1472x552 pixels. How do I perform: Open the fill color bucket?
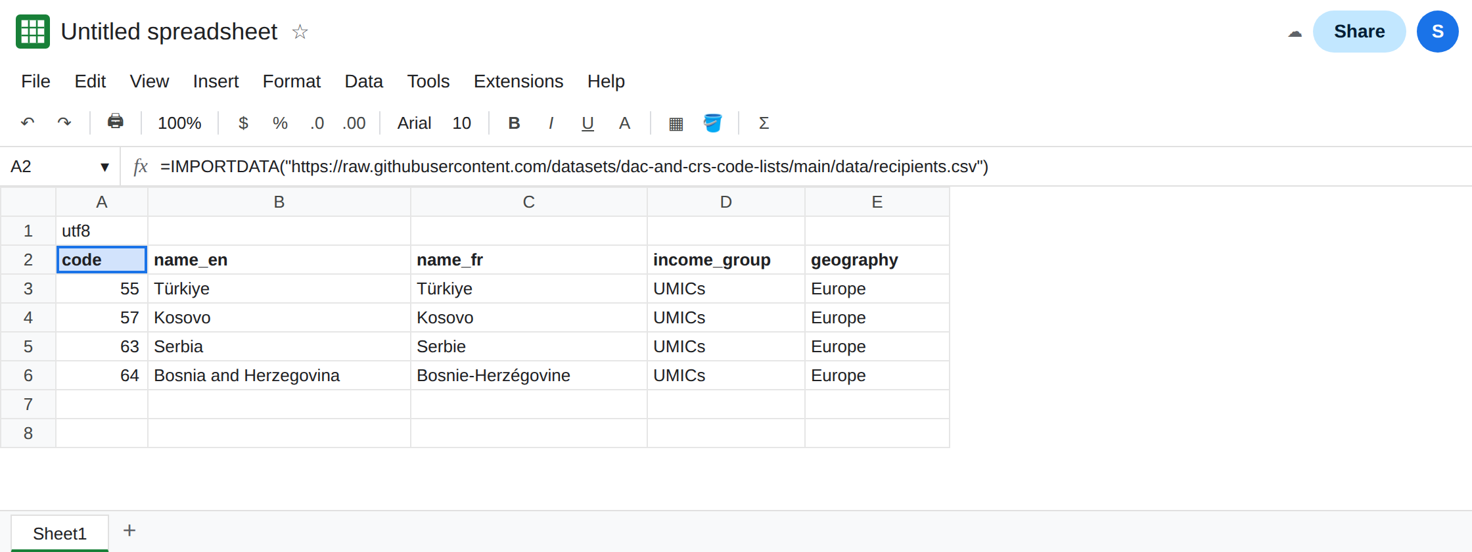712,123
